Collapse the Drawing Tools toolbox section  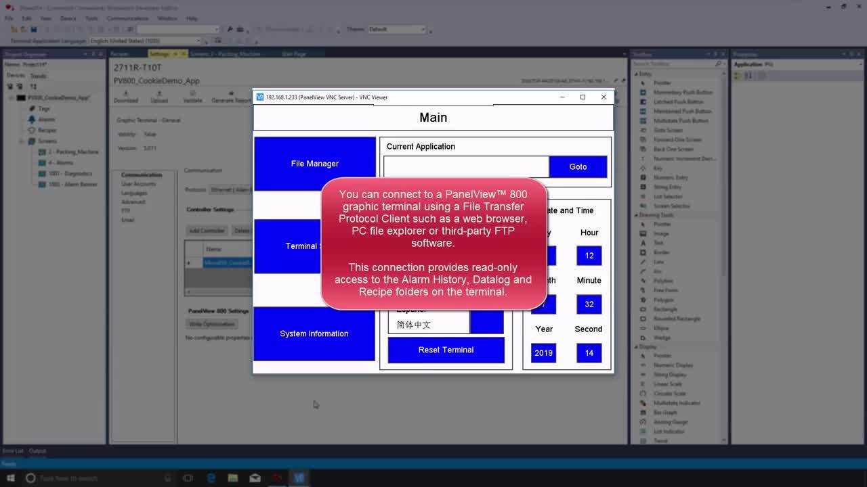[x=636, y=215]
